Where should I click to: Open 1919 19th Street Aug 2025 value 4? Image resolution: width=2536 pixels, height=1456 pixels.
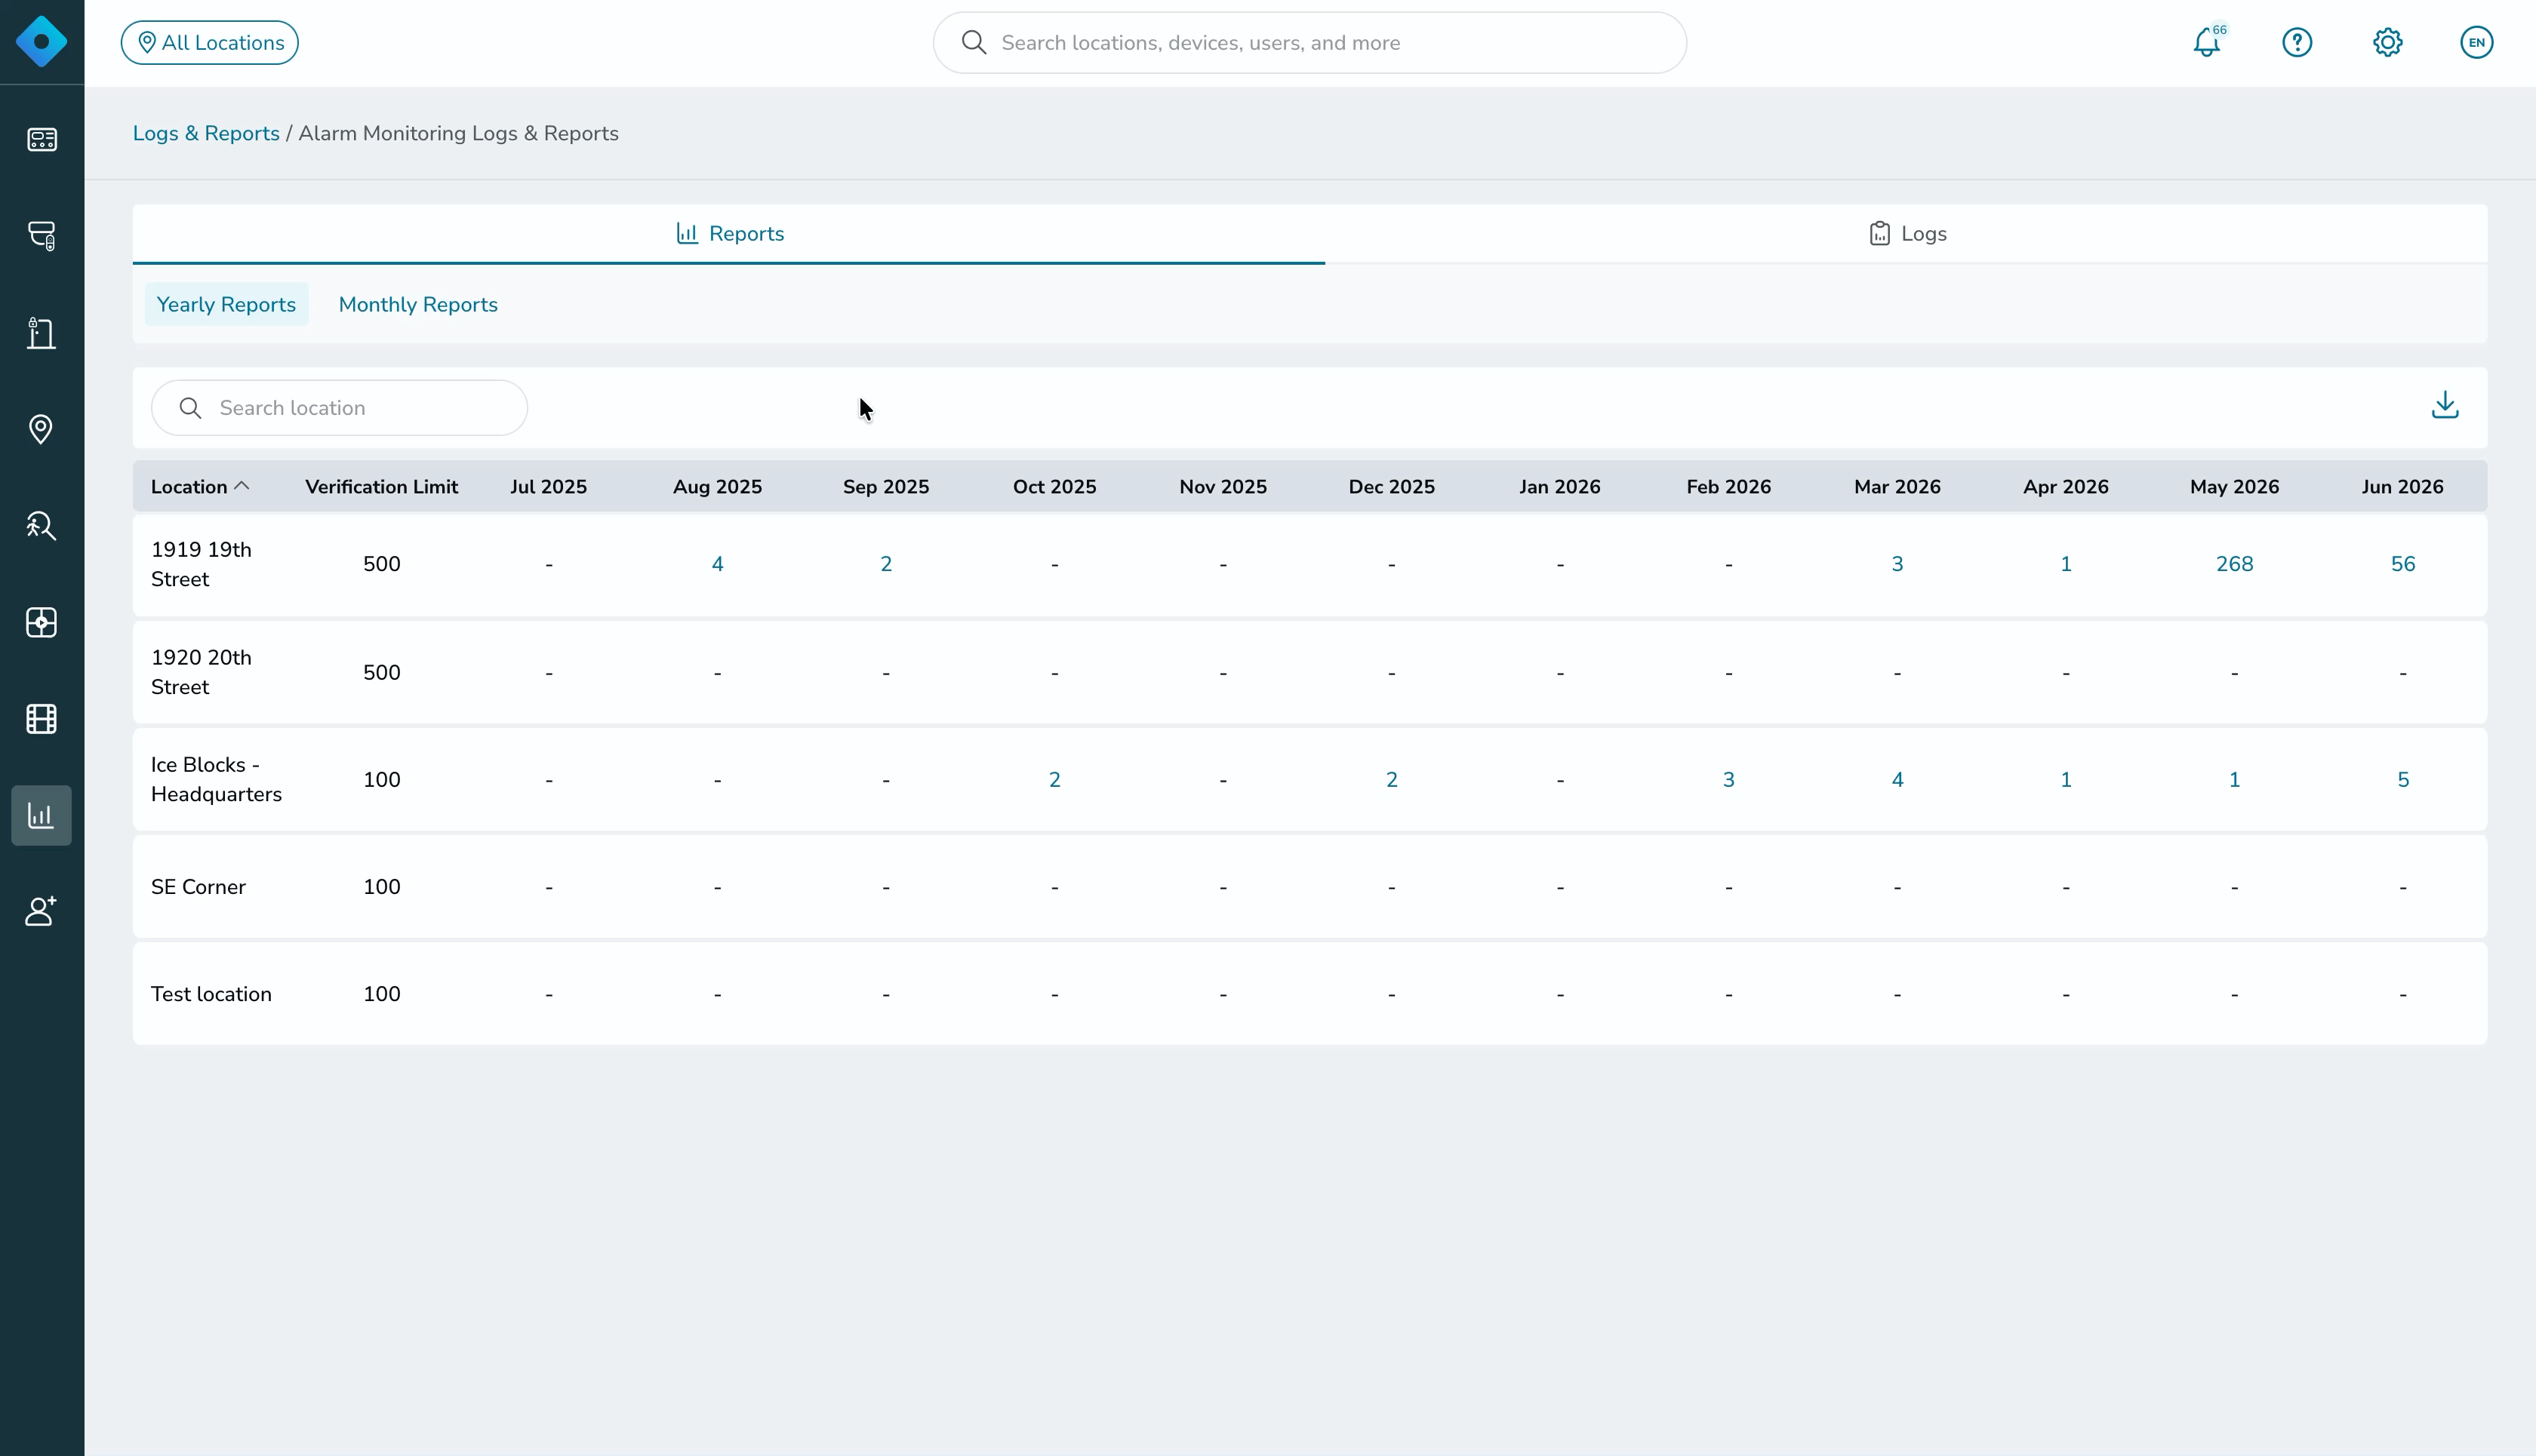click(717, 564)
